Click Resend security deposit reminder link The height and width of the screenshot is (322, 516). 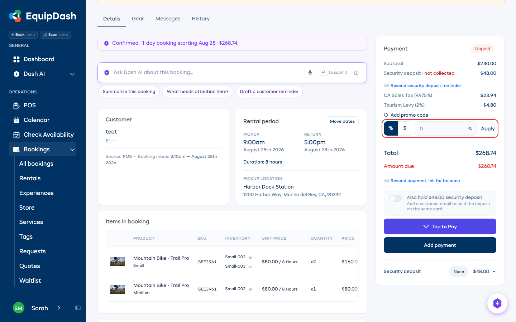426,86
